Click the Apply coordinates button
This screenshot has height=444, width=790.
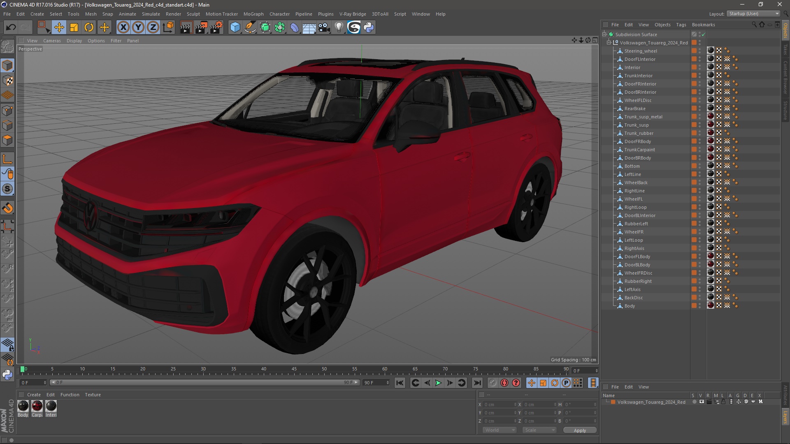pos(580,430)
